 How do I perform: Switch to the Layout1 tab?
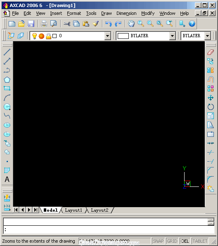click(x=73, y=210)
